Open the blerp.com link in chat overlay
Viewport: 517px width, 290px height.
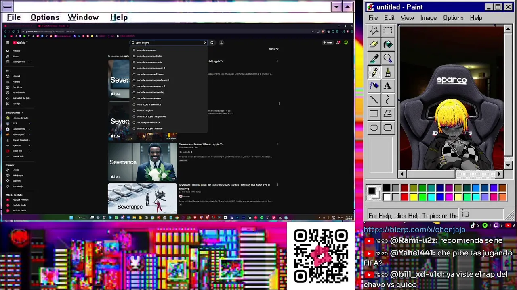(414, 230)
